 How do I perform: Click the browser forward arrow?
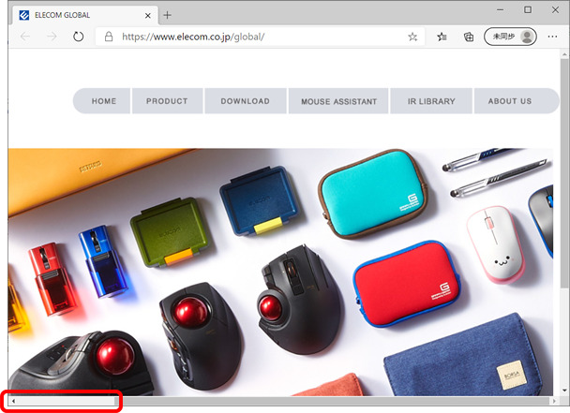pyautogui.click(x=52, y=37)
